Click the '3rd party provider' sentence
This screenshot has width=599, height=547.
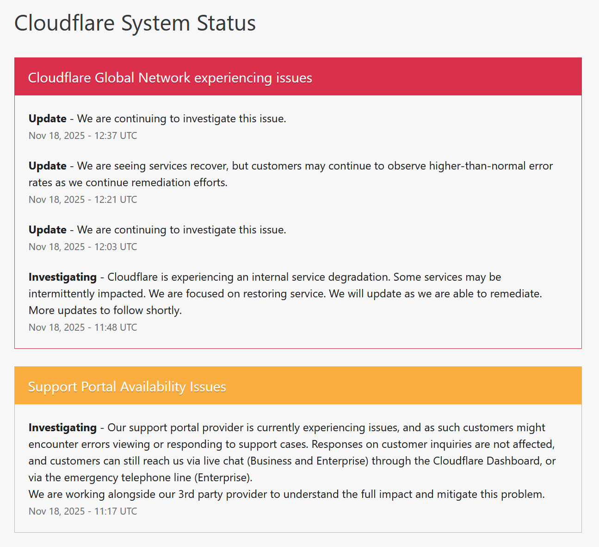click(286, 494)
